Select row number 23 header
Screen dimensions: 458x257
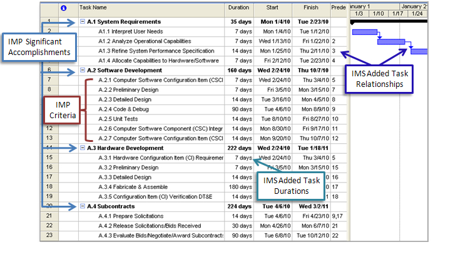49,235
